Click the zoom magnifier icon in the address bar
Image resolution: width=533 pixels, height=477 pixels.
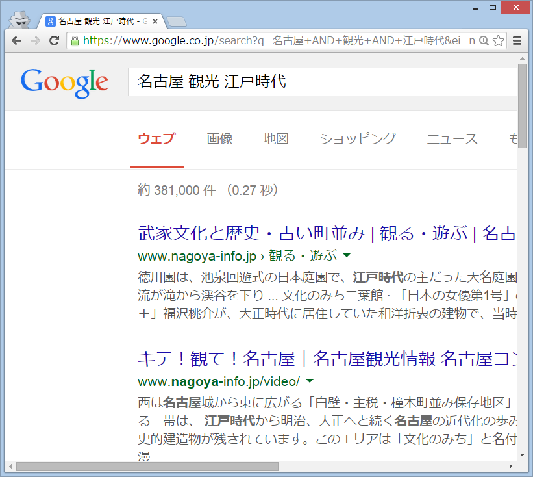pos(484,41)
